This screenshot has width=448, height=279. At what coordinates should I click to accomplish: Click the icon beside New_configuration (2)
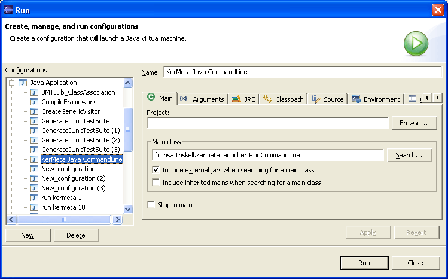(x=34, y=178)
